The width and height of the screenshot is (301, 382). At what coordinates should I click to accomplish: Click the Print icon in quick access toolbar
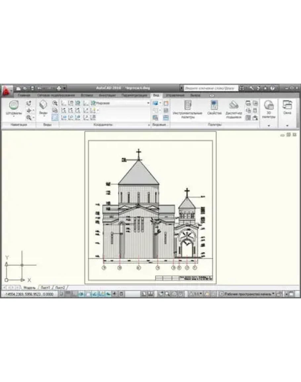[x=59, y=88]
